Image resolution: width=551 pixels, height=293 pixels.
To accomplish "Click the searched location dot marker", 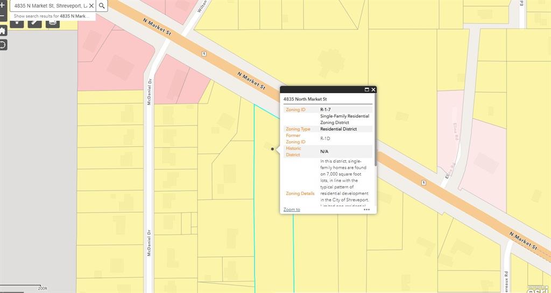I will (x=273, y=149).
